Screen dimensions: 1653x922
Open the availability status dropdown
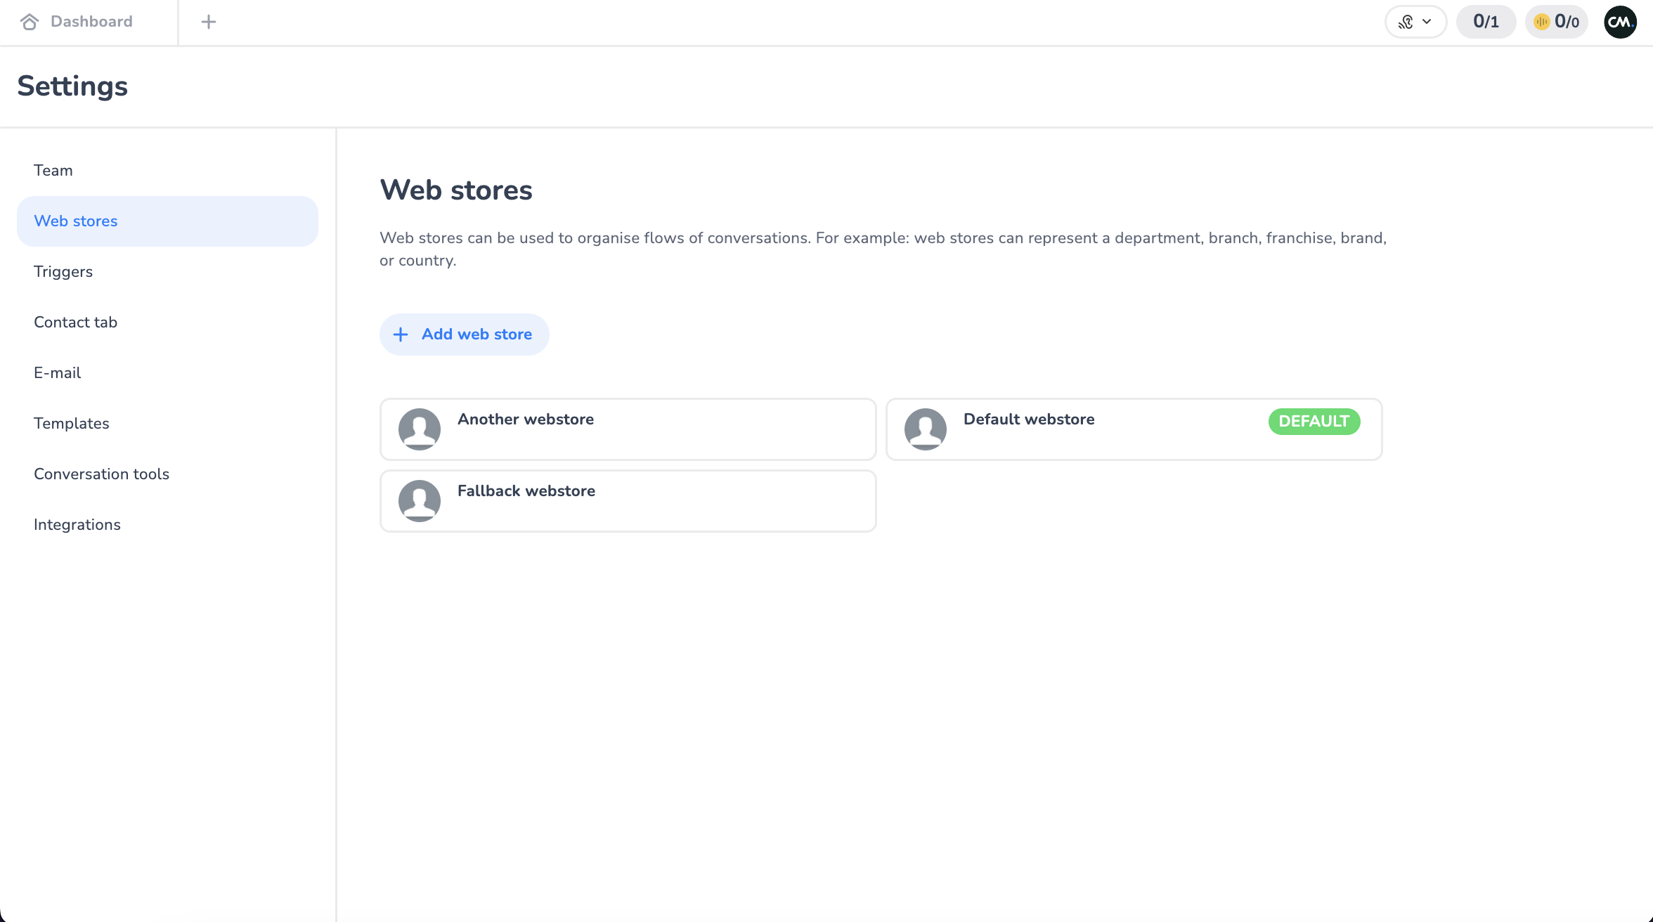[1415, 22]
